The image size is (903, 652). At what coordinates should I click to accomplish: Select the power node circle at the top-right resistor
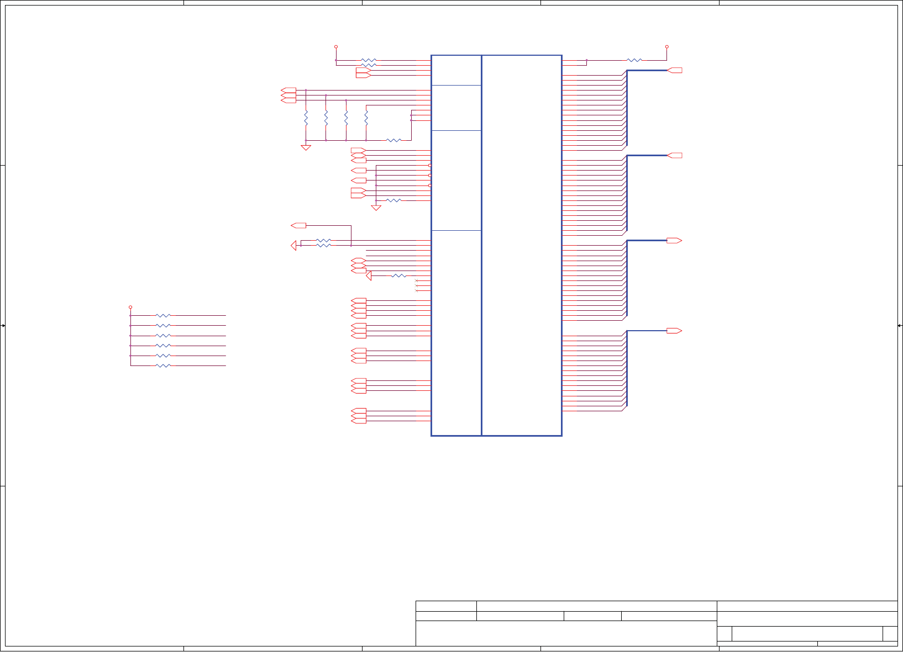coord(667,47)
